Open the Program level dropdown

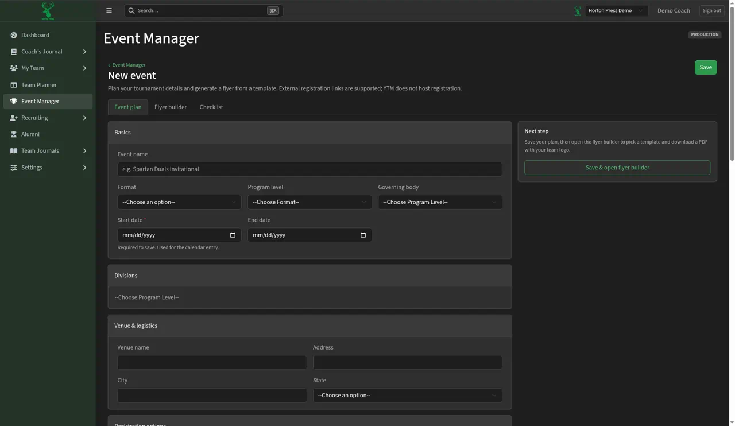(x=310, y=202)
